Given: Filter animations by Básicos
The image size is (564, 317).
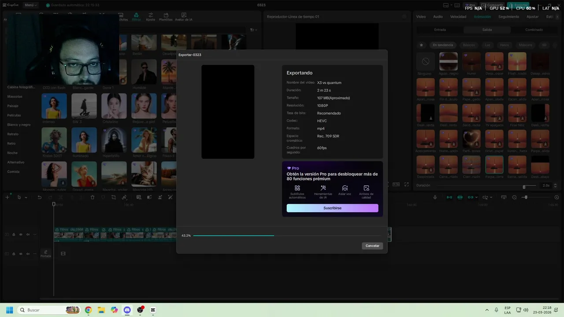Looking at the screenshot, I should (469, 45).
